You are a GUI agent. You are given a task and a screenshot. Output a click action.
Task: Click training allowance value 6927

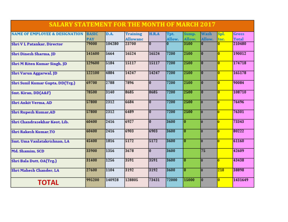129,122
